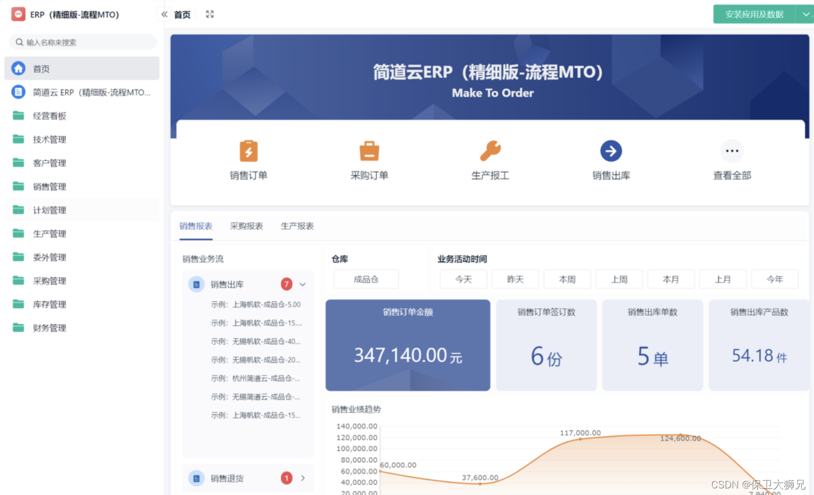Click 技术管理 folder icon
The width and height of the screenshot is (814, 495).
click(19, 139)
